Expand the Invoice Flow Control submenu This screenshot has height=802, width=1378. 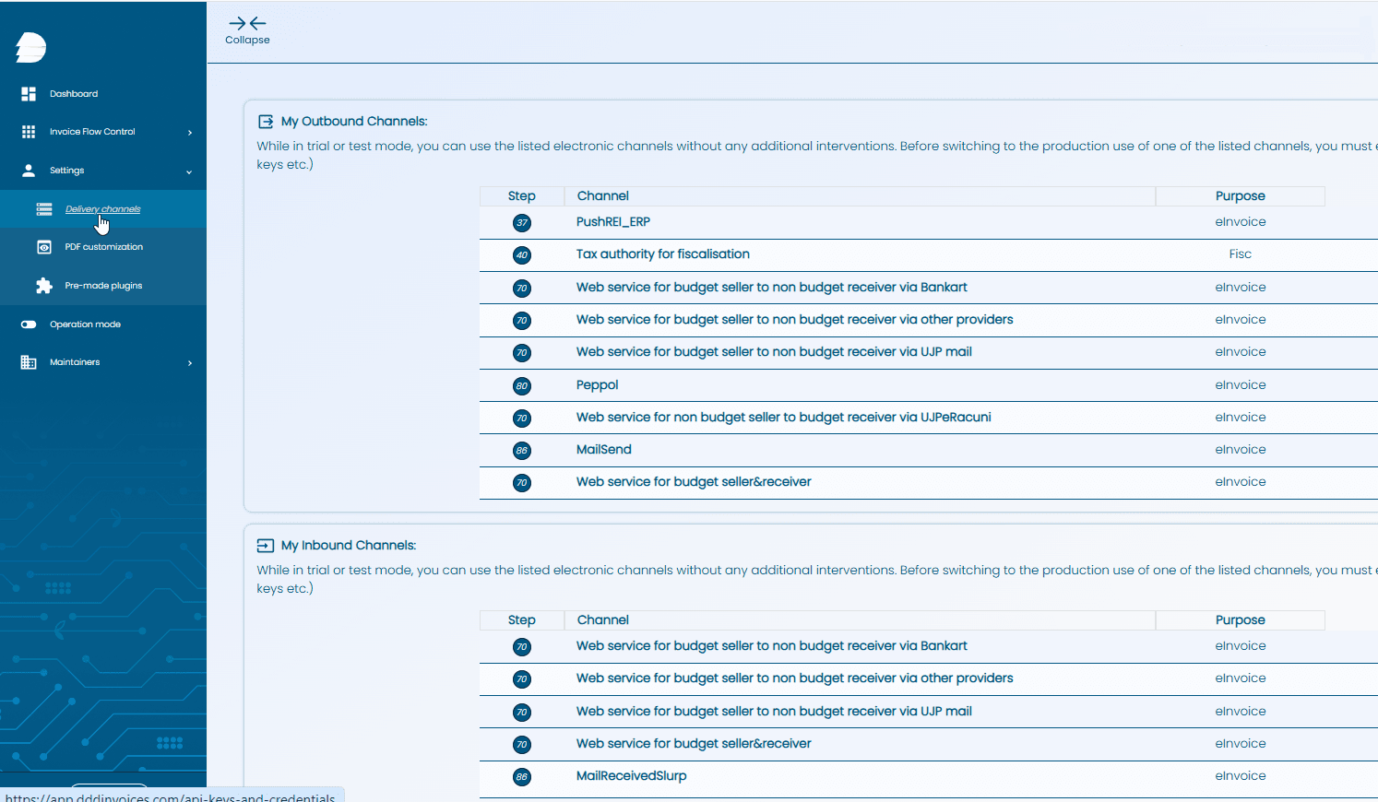(x=191, y=131)
